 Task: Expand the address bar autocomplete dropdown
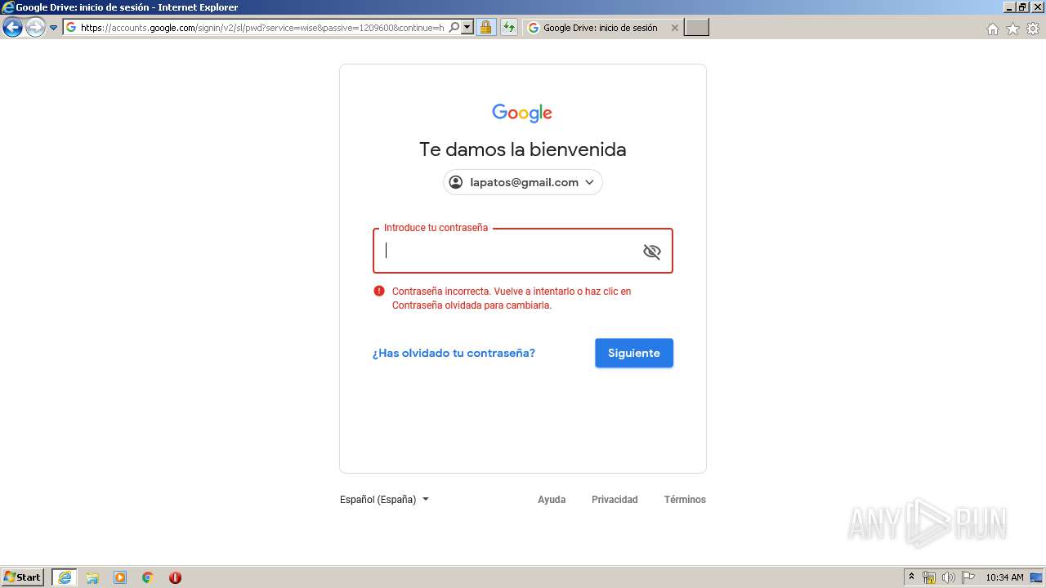tap(467, 28)
